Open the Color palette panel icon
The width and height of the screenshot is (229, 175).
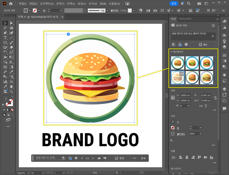click(224, 21)
